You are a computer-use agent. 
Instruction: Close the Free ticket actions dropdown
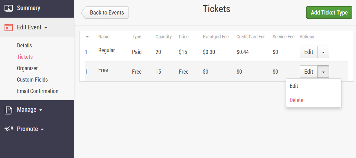coord(323,72)
